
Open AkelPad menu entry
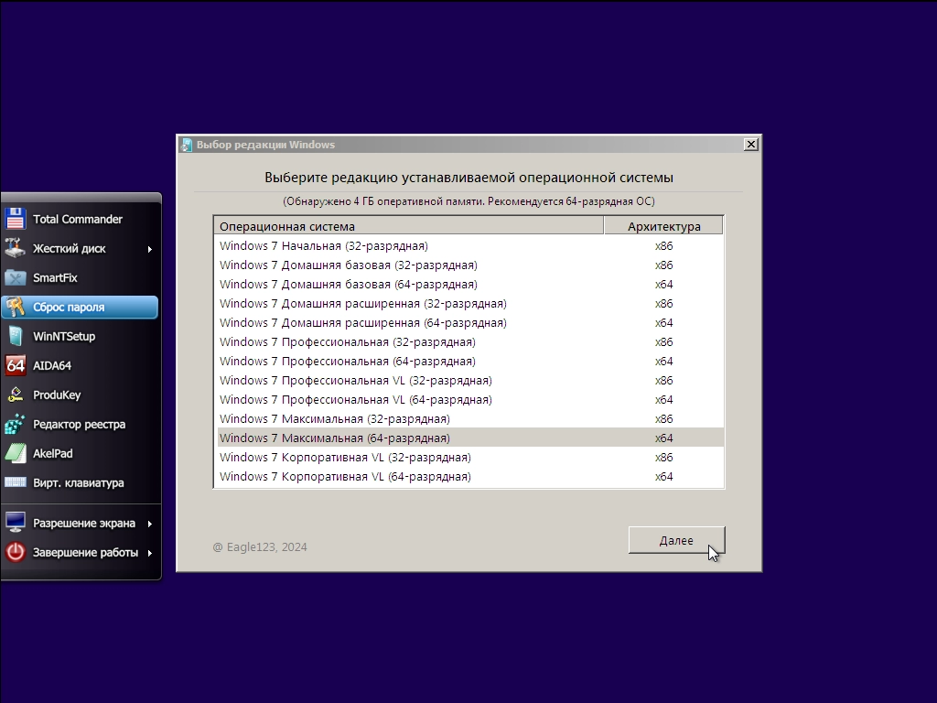81,453
